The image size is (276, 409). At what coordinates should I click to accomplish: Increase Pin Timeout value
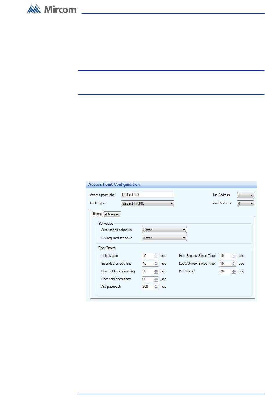234,270
